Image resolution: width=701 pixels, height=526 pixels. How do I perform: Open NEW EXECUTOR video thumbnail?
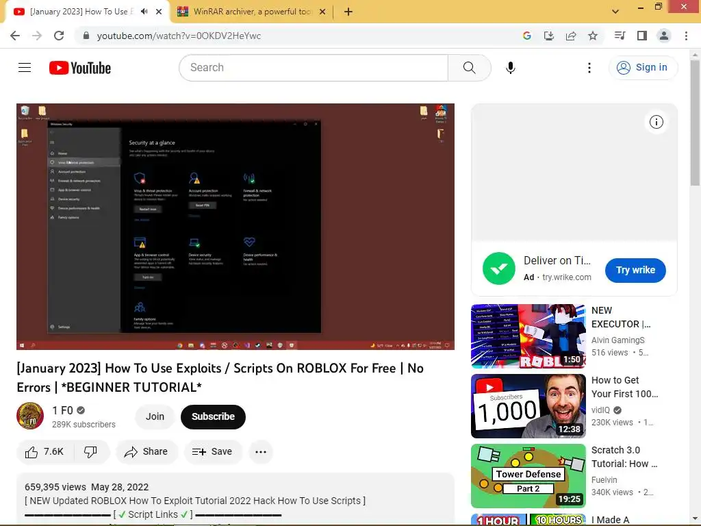[x=528, y=336]
